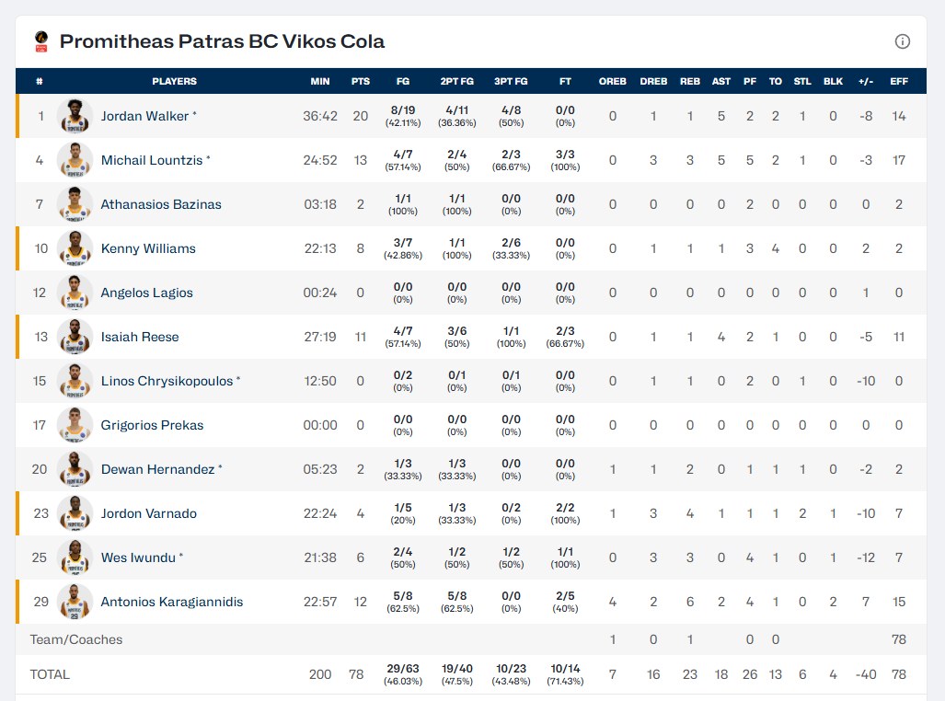Click the +/- column header
Screen dimensions: 945x701
866,81
